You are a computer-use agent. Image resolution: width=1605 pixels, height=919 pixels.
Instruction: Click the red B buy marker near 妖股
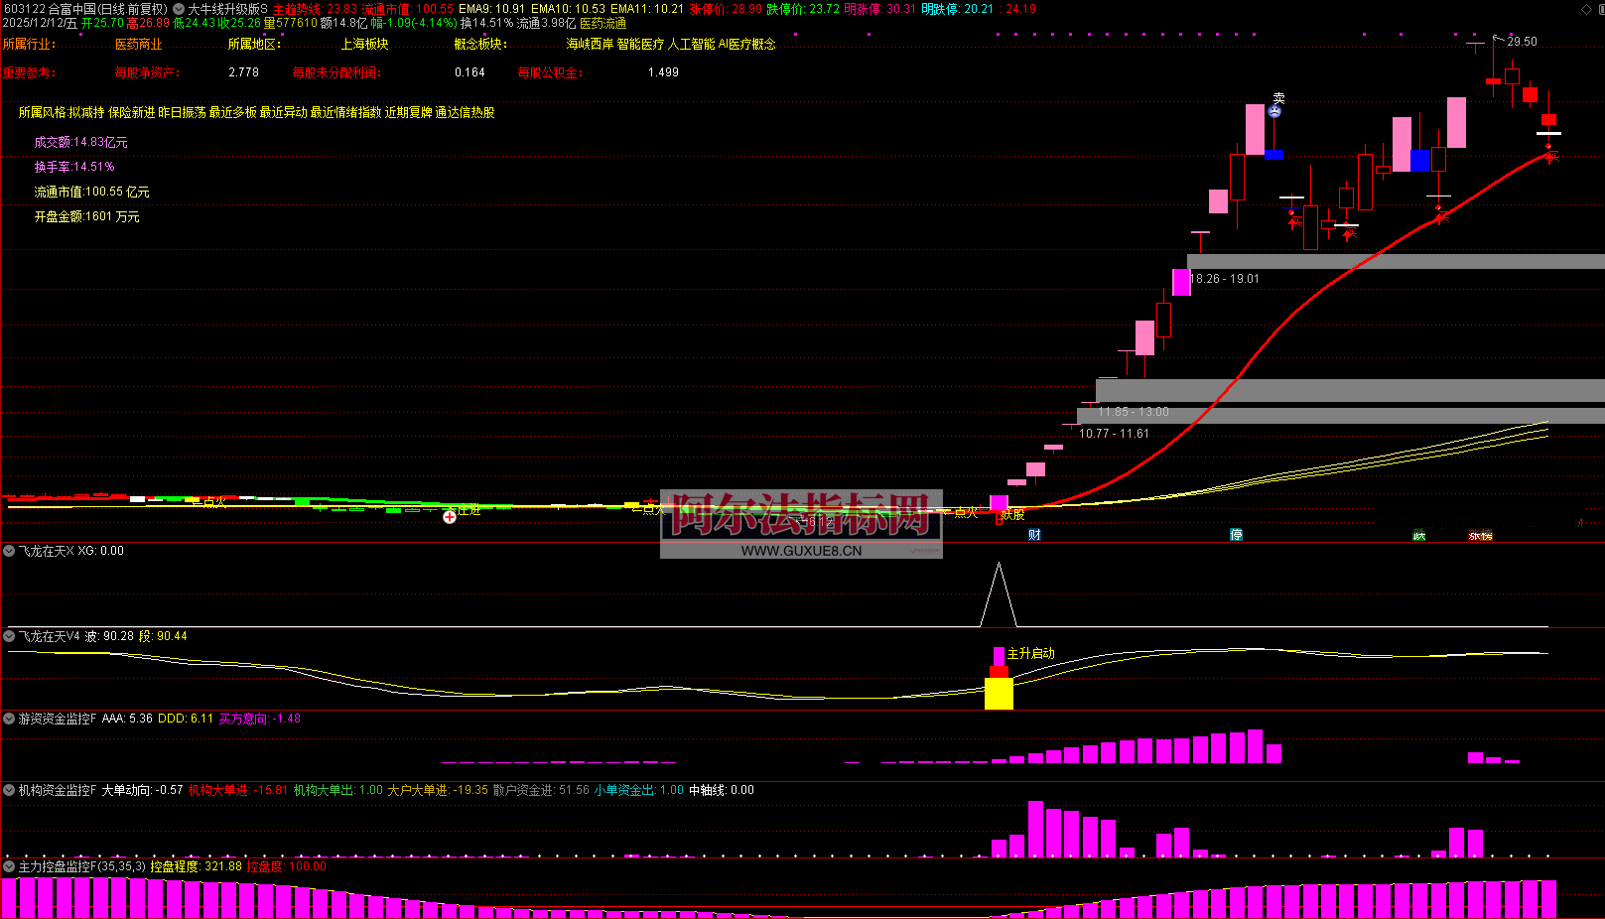pos(999,517)
